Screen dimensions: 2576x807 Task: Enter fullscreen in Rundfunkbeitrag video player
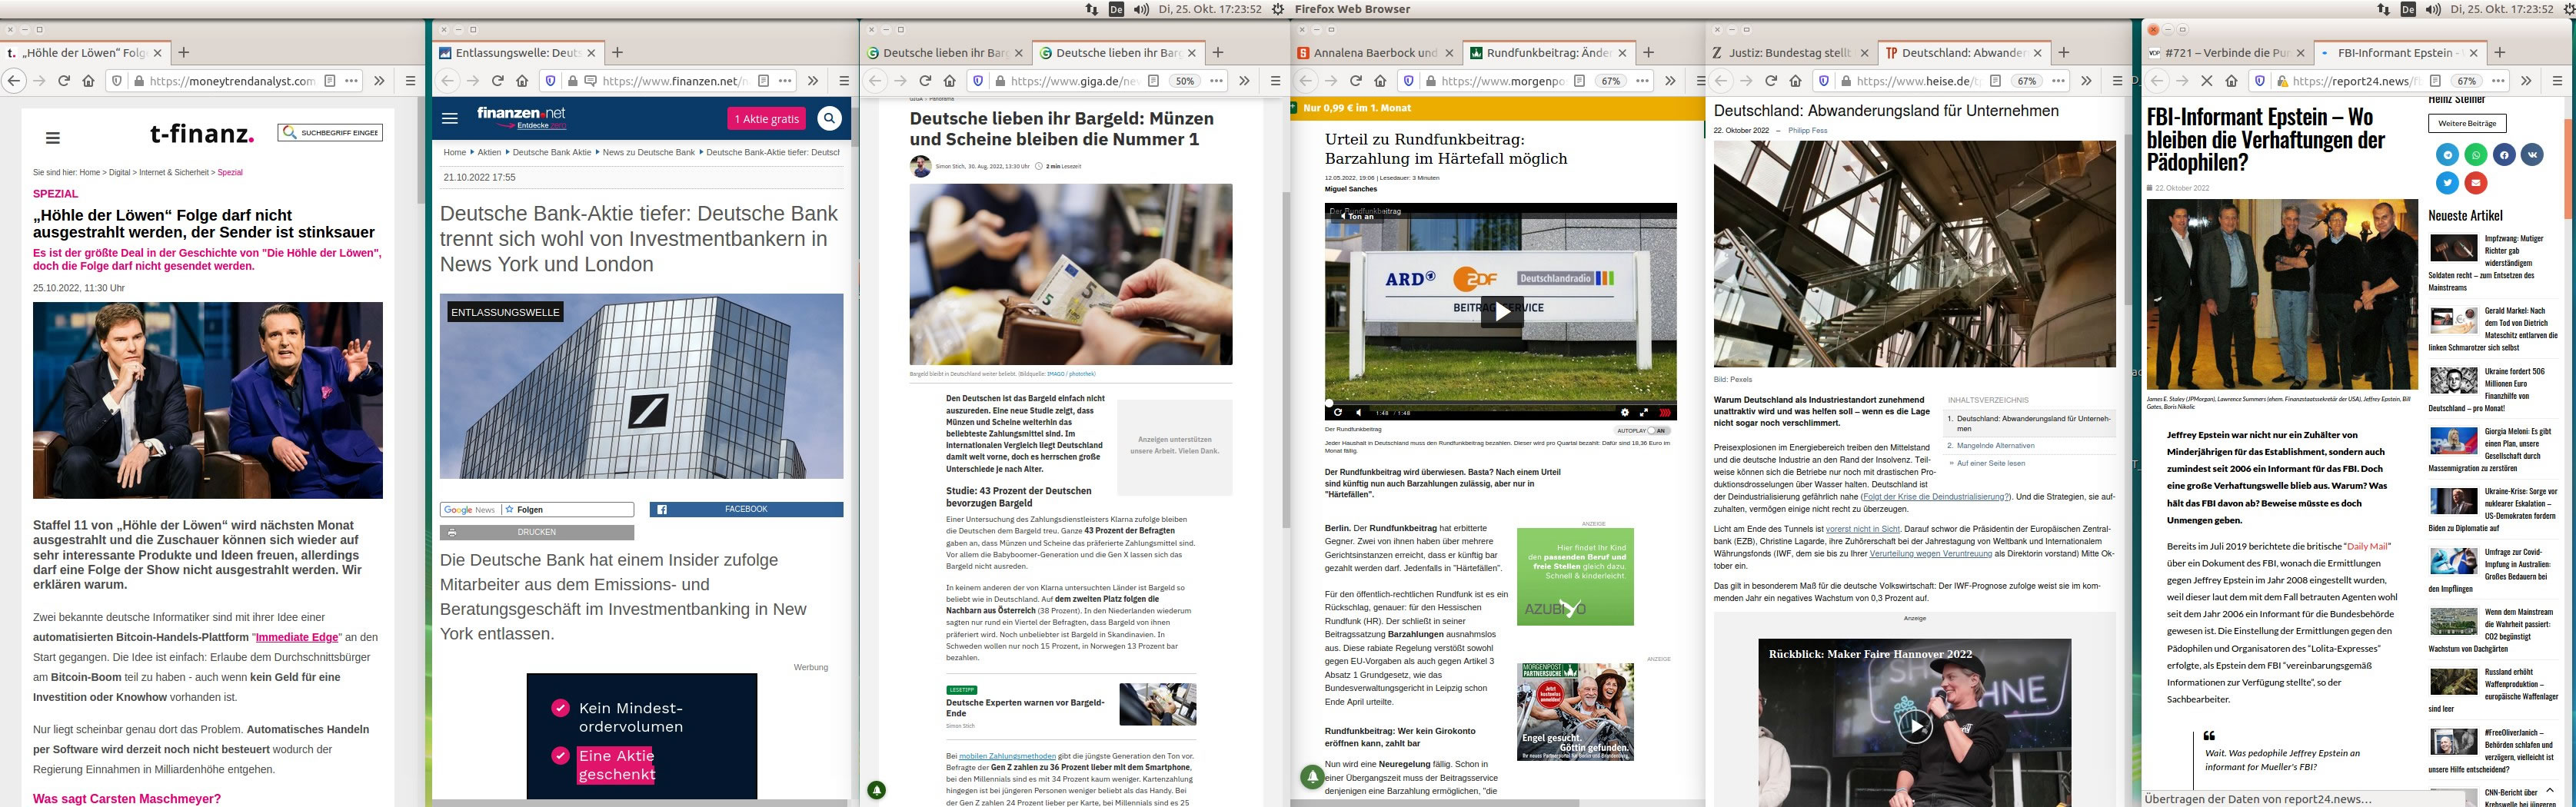click(x=1643, y=412)
